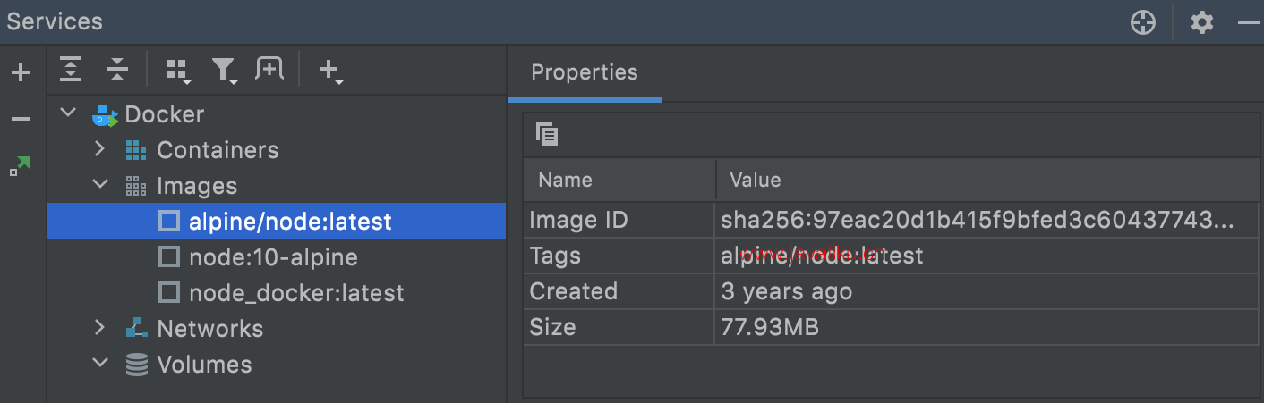Viewport: 1264px width, 403px height.
Task: Expand the Containers node
Action: (100, 149)
